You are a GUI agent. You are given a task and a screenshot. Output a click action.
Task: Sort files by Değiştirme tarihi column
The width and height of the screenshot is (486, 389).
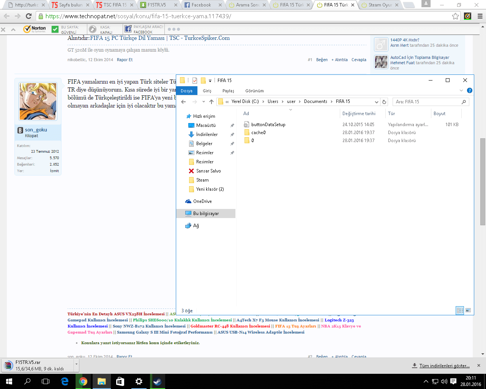[x=359, y=114]
